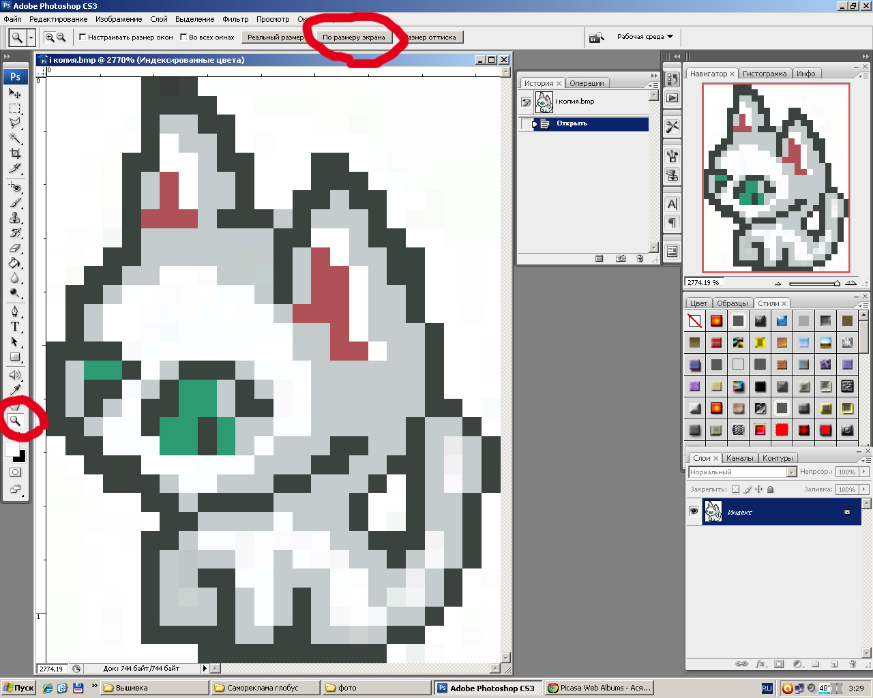Toggle lock image pixels brush icon

(748, 489)
